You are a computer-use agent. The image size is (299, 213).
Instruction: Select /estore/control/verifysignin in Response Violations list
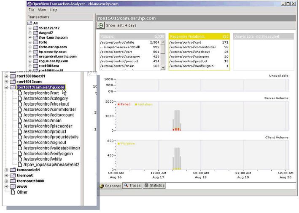click(199, 66)
